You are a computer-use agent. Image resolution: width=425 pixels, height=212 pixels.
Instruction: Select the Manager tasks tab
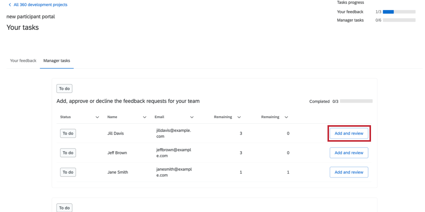(56, 61)
